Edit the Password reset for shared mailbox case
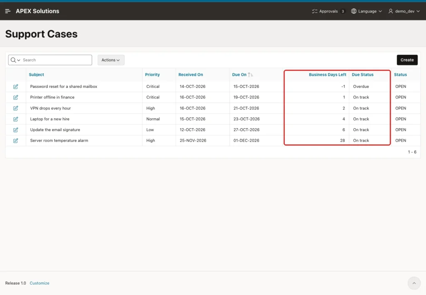Screen dimensions: 426x295 pyautogui.click(x=15, y=87)
